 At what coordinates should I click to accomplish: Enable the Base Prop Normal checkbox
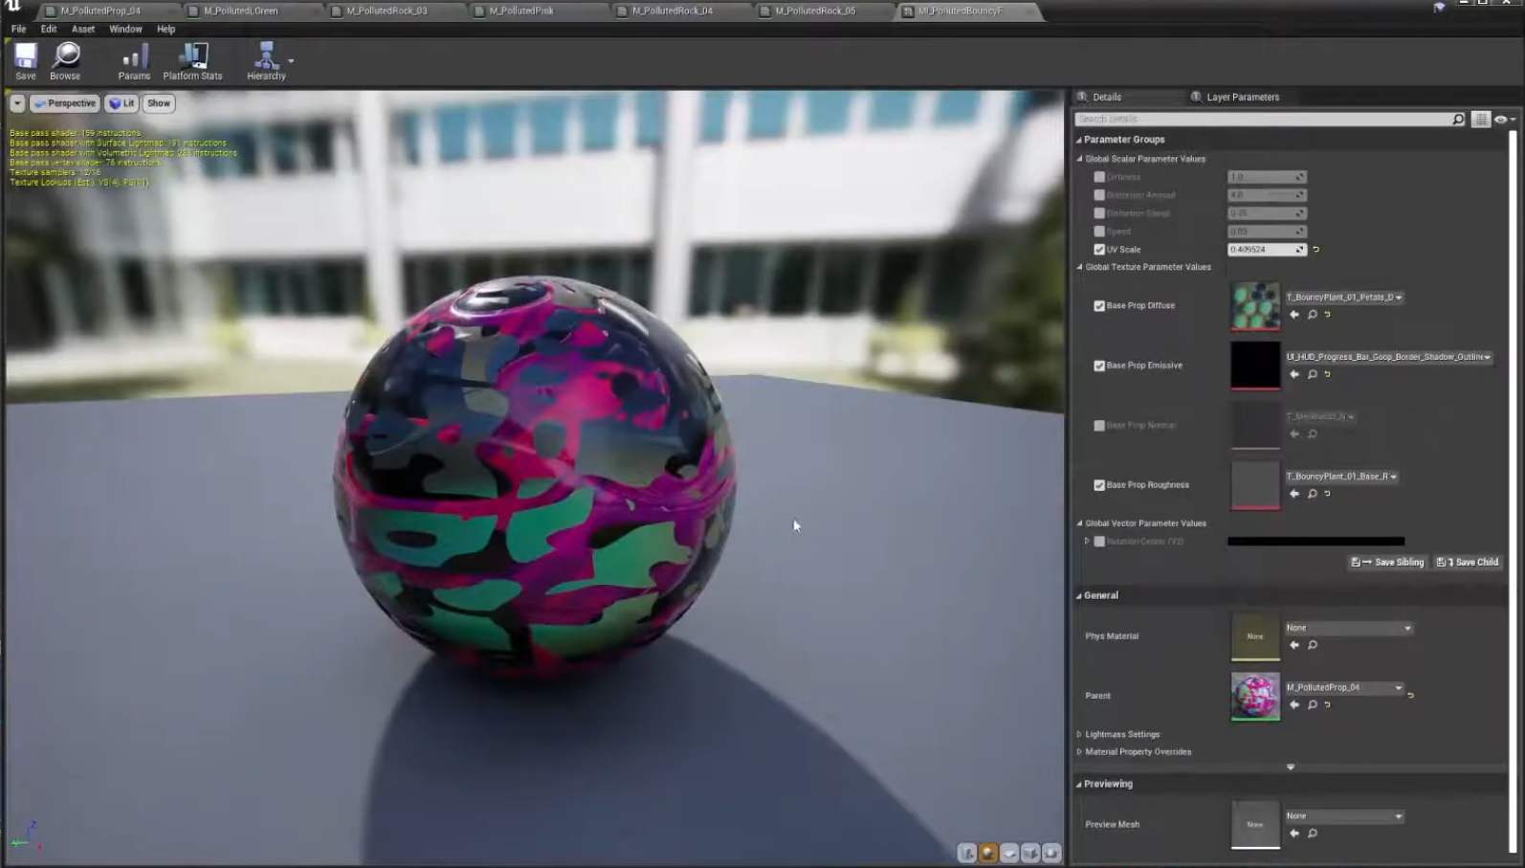1099,426
